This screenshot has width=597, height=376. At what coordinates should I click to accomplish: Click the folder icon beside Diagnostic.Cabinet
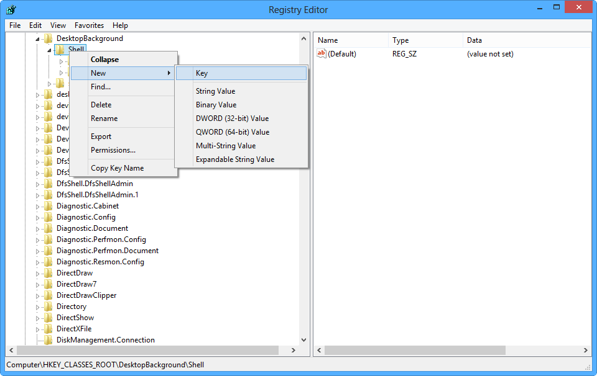(49, 206)
